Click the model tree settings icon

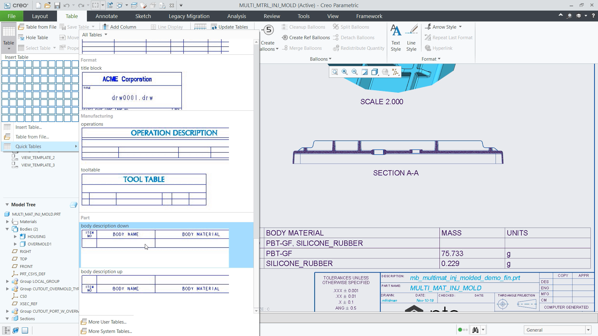[x=74, y=204]
